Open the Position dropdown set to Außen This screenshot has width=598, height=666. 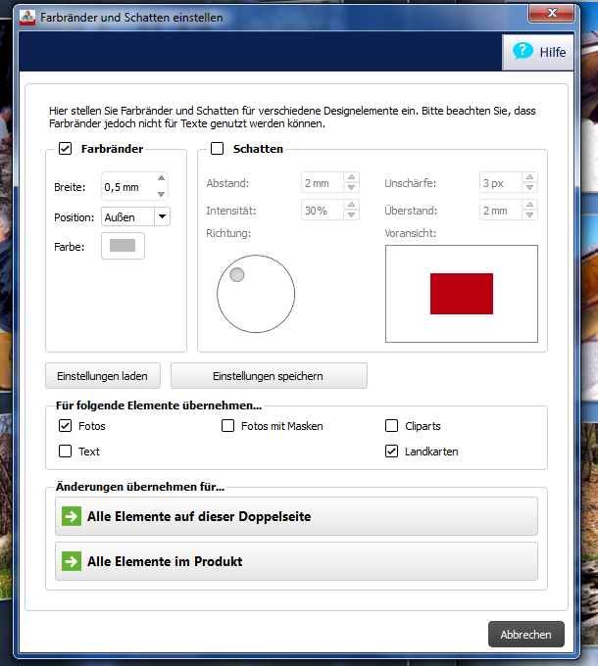pos(162,217)
